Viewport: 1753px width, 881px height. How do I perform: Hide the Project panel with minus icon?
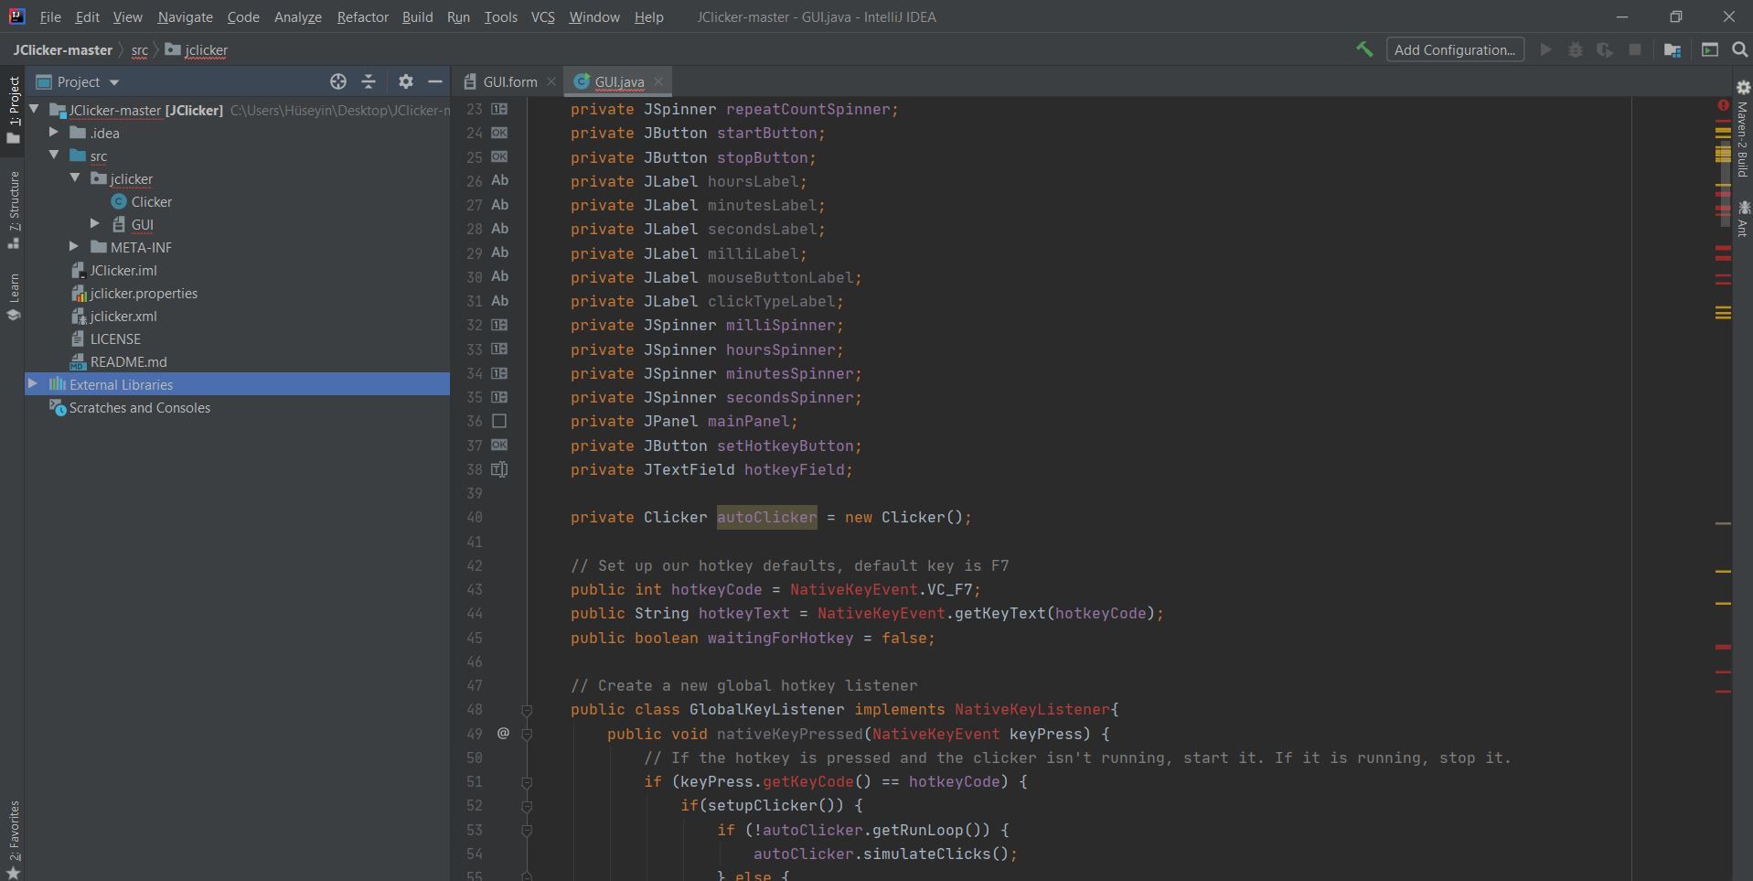click(x=435, y=81)
